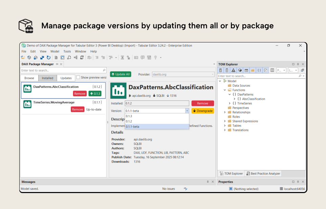Maximize the Properties panel
This screenshot has height=209, width=326.
coord(293,182)
